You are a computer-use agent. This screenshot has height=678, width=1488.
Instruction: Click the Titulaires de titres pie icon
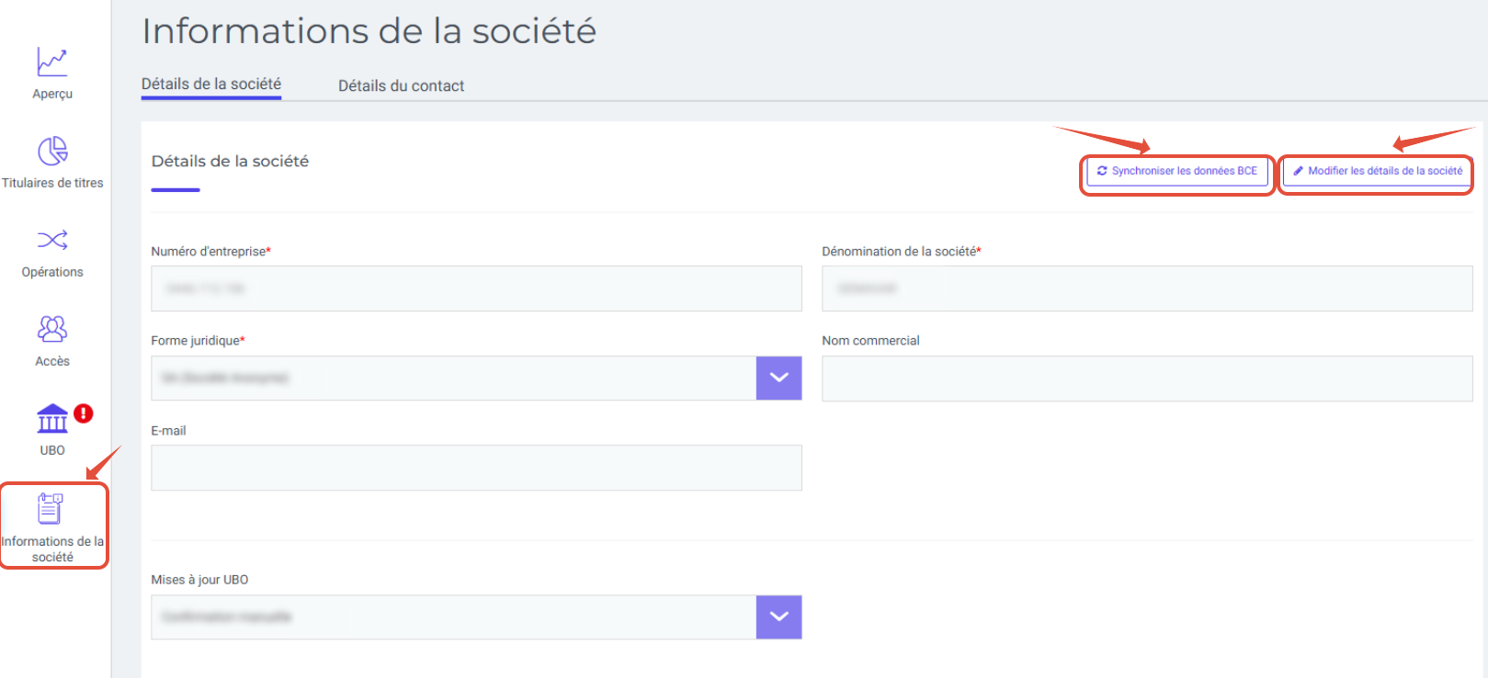coord(52,151)
